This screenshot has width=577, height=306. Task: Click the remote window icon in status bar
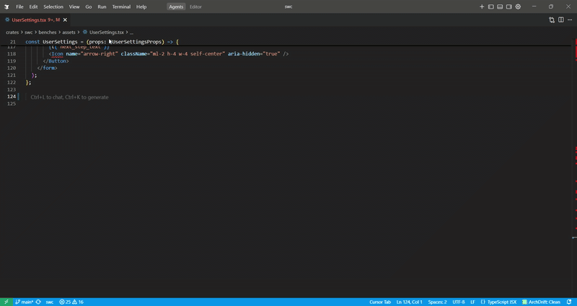tap(6, 302)
